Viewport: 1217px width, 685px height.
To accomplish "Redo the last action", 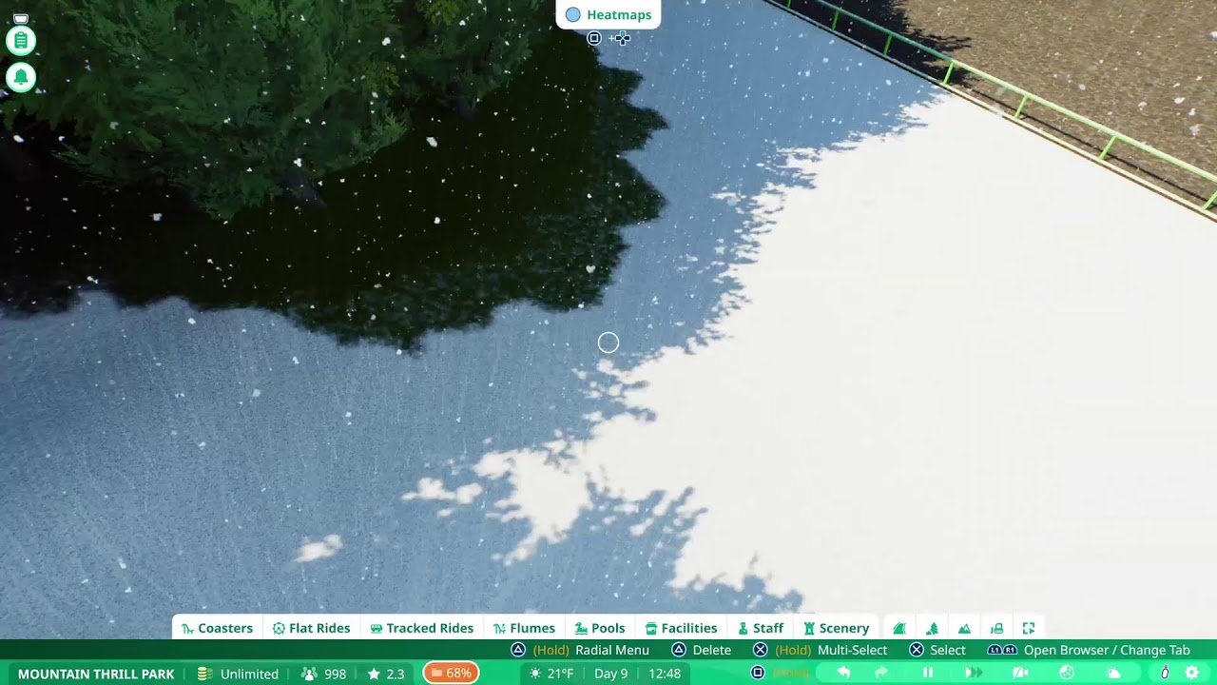I will (x=881, y=673).
